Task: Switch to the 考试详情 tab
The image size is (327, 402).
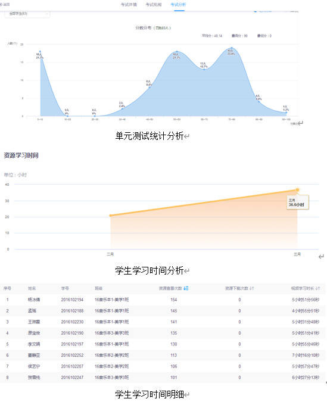Action: tap(129, 5)
